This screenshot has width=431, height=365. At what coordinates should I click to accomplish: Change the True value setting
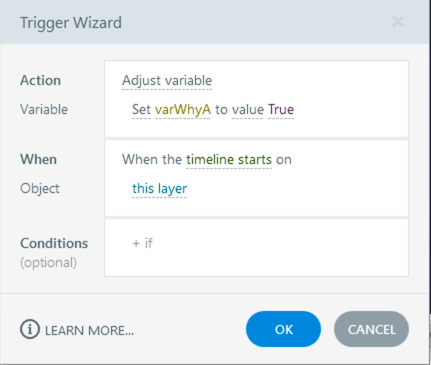click(x=281, y=110)
